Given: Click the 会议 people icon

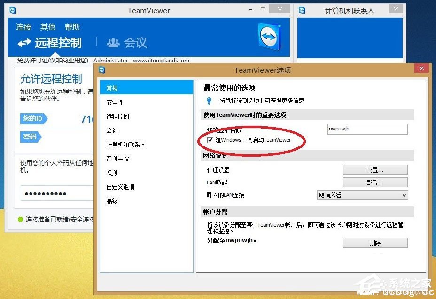Looking at the screenshot, I should pos(113,43).
